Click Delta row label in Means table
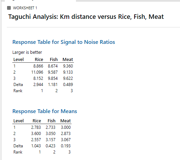The height and width of the screenshot is (160, 180). point(18,146)
